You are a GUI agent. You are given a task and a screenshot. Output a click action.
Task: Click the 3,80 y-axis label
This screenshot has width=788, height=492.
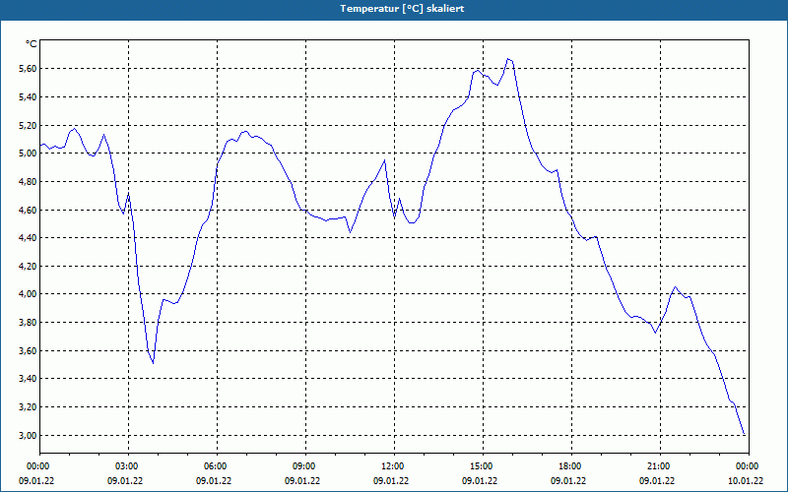point(28,323)
